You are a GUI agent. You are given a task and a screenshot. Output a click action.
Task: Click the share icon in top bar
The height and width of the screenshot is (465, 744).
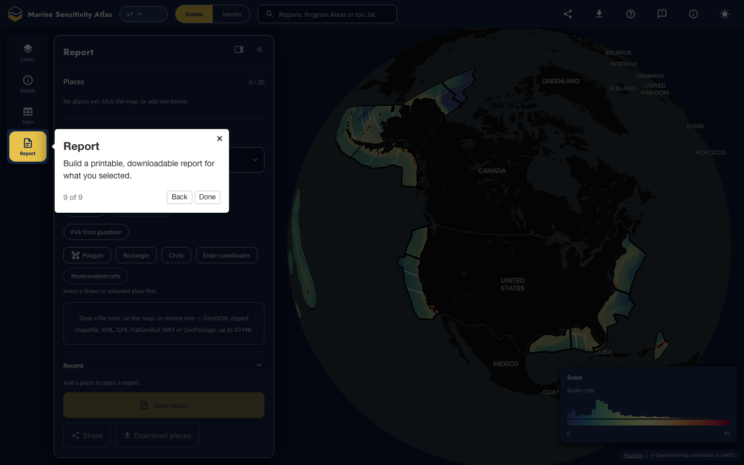pyautogui.click(x=568, y=14)
